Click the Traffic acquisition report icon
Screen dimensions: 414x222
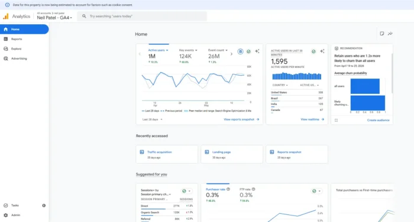click(142, 152)
